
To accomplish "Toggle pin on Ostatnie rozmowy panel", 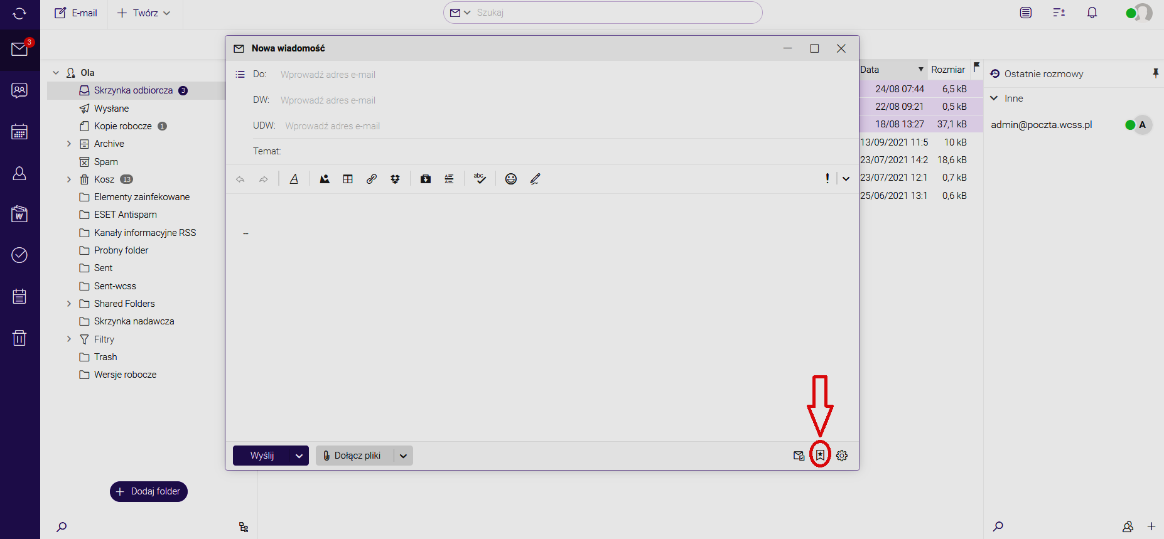I will (x=1155, y=73).
